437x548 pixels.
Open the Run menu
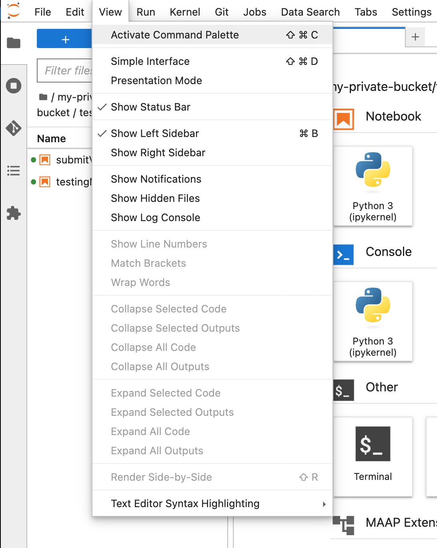(146, 12)
